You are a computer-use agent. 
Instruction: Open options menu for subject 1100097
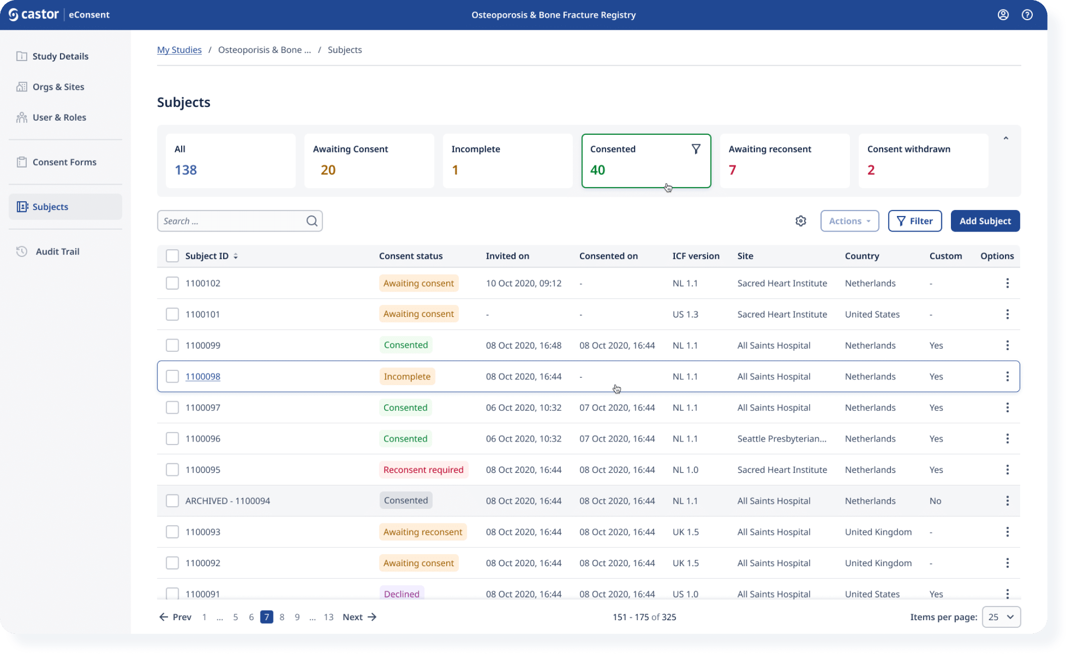pos(1007,407)
